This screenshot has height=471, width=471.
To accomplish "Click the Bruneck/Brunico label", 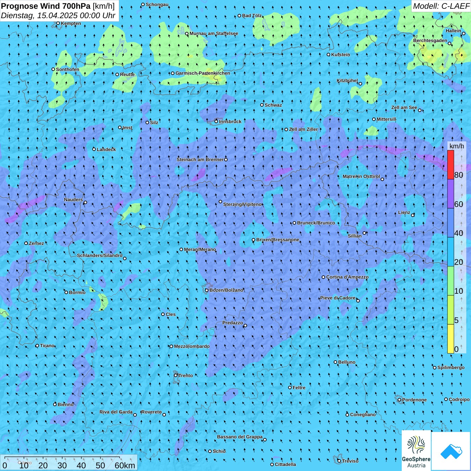I will (316, 223).
